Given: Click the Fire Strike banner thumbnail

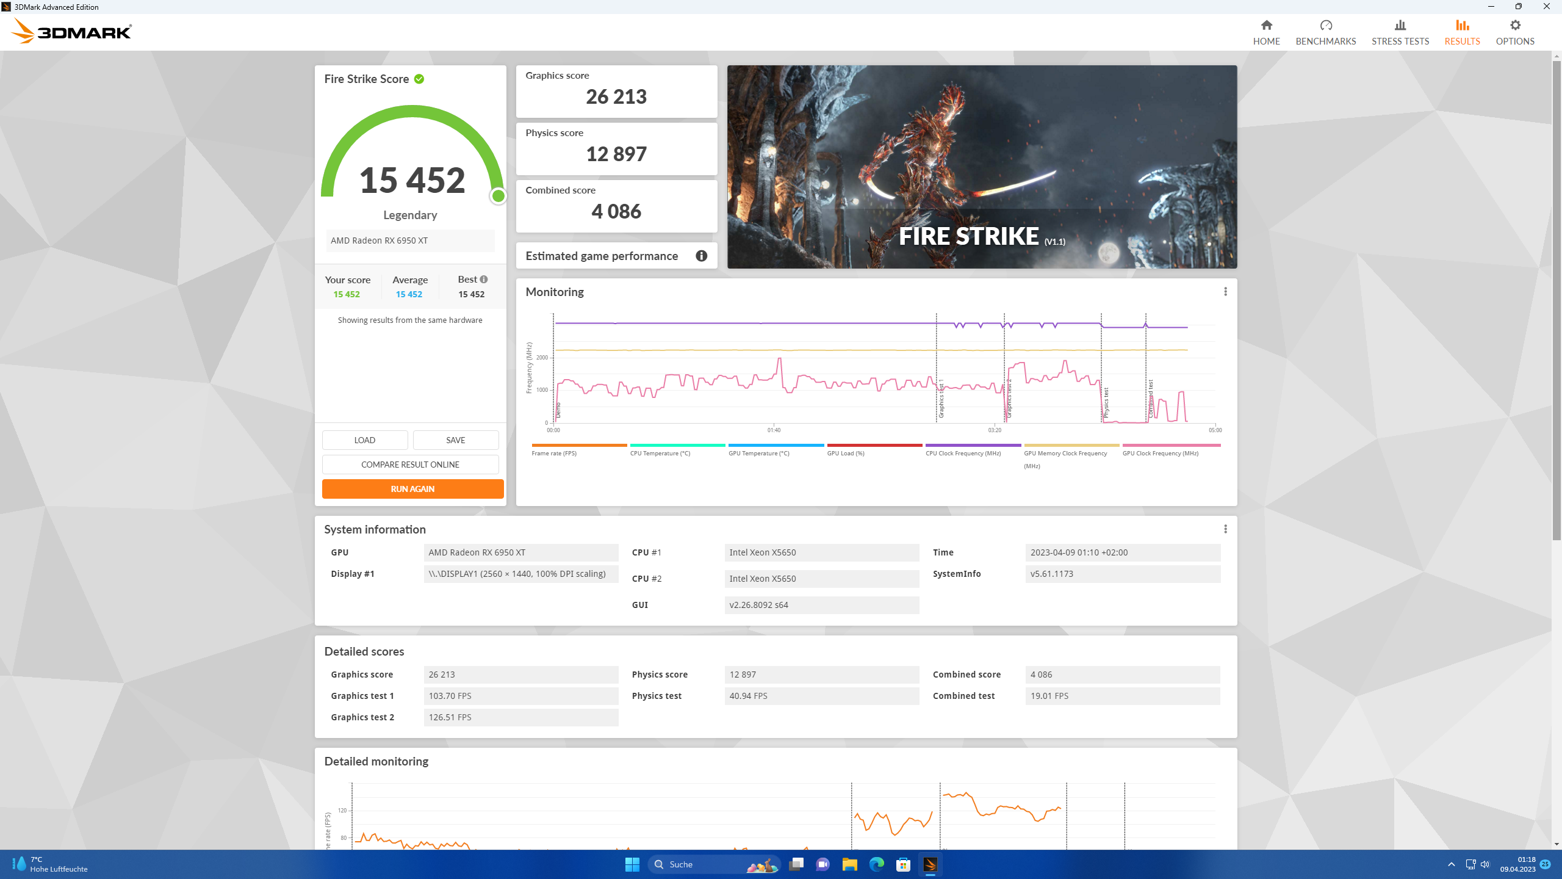Looking at the screenshot, I should pyautogui.click(x=982, y=167).
